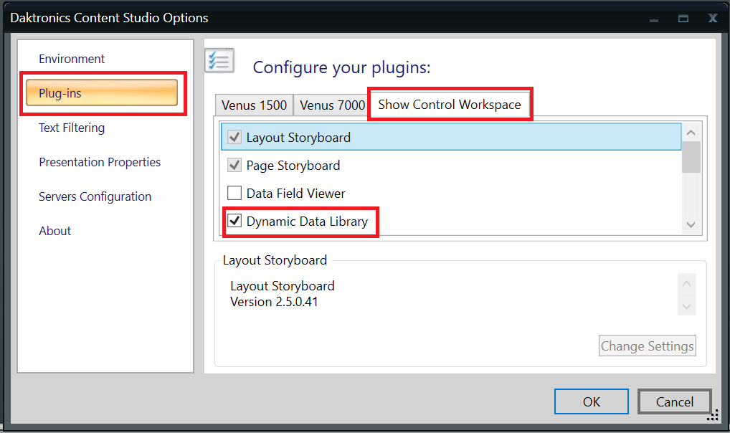
Task: Enable the Data Field Viewer plugin
Action: 234,194
